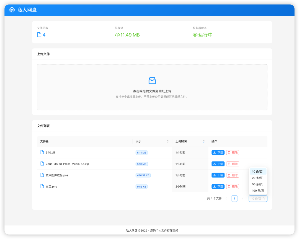
Task: Click the 点击或拖拽文件到此处上传 upload zone text
Action: click(152, 91)
